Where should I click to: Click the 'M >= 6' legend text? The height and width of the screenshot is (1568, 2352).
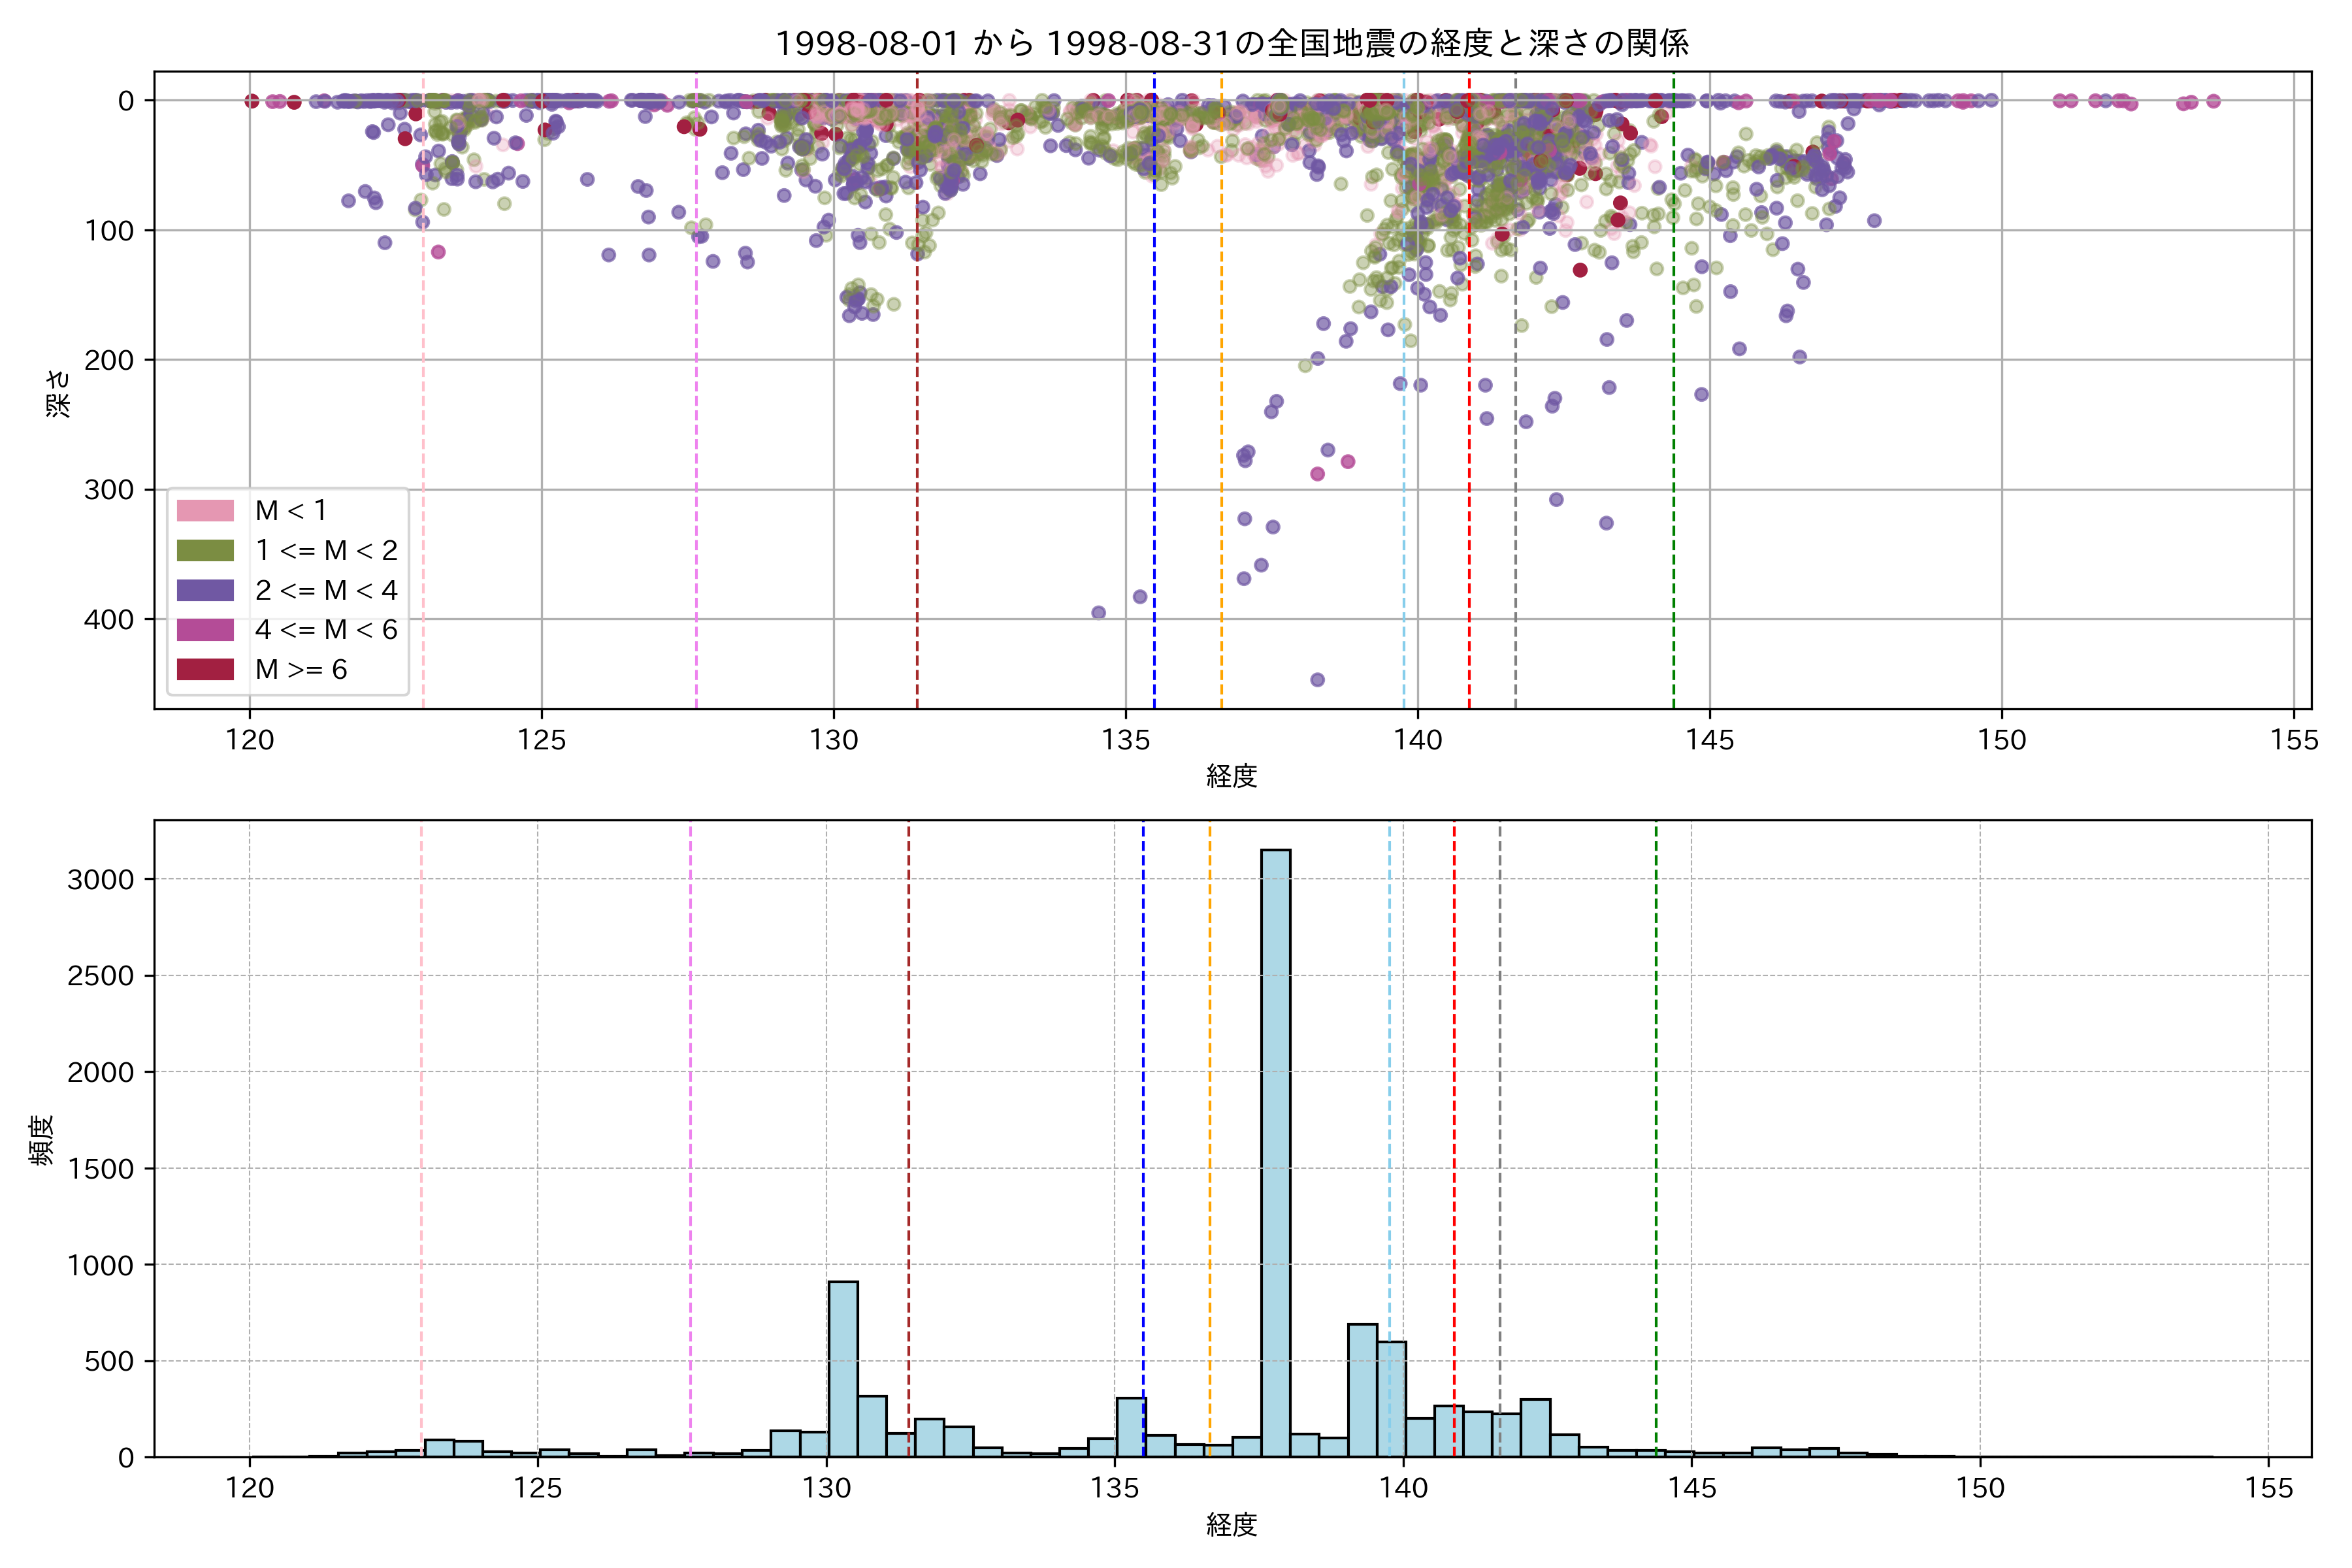301,670
